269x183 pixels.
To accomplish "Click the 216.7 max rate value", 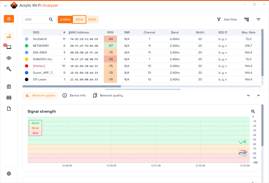I will [249, 46].
